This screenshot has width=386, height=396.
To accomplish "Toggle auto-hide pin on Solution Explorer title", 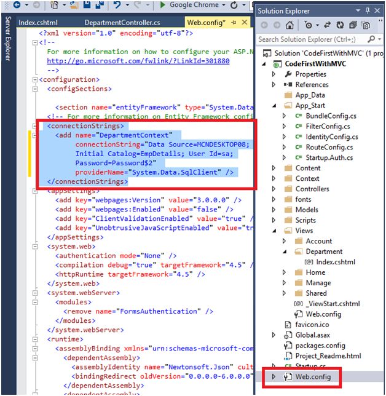I will [368, 10].
